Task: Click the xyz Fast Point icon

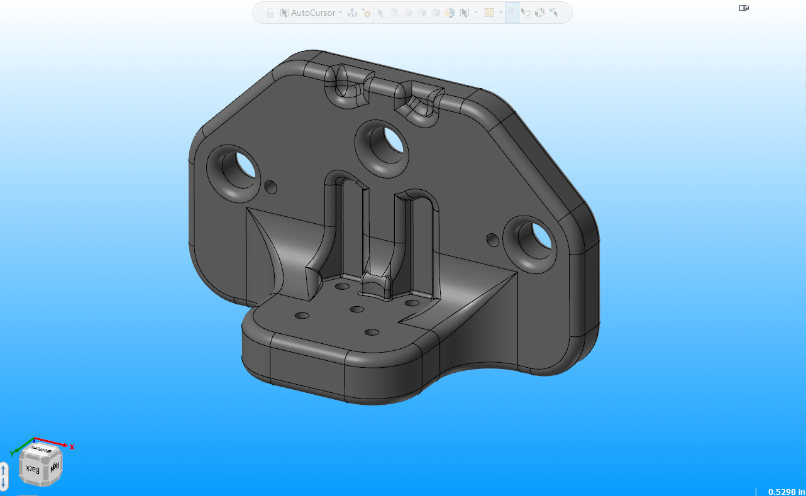Action: [x=352, y=13]
